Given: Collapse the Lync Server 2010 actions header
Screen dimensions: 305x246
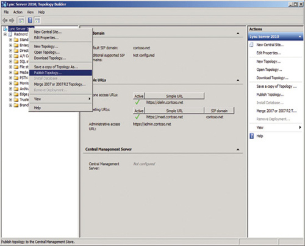Looking at the screenshot, I should [x=300, y=37].
